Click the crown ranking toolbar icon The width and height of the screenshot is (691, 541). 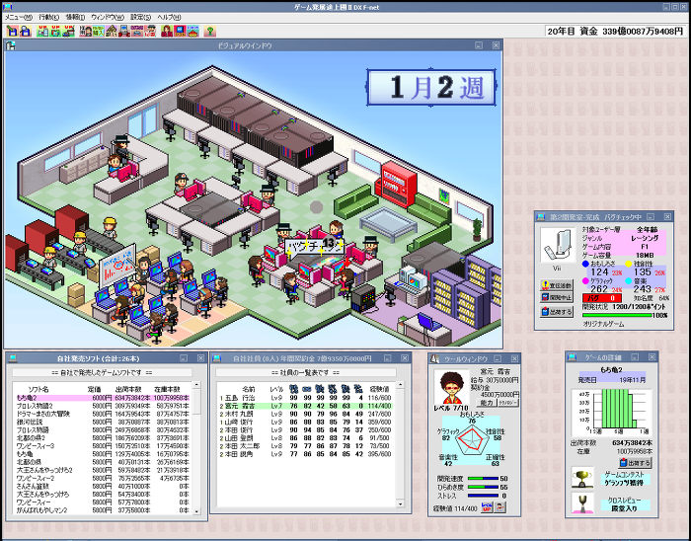point(193,31)
